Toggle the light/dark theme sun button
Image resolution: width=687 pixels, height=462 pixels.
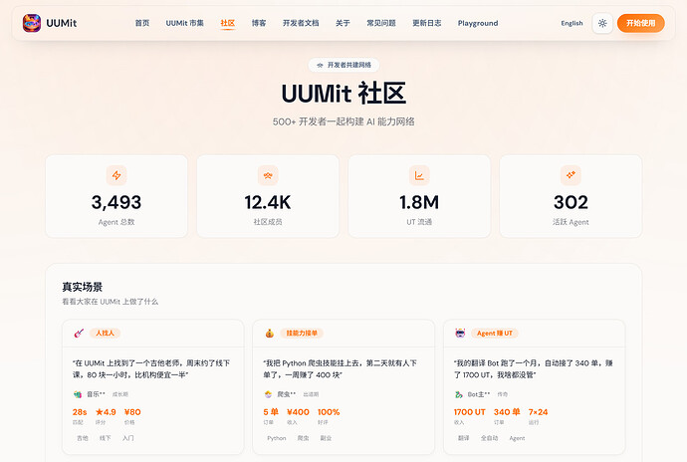[x=602, y=23]
